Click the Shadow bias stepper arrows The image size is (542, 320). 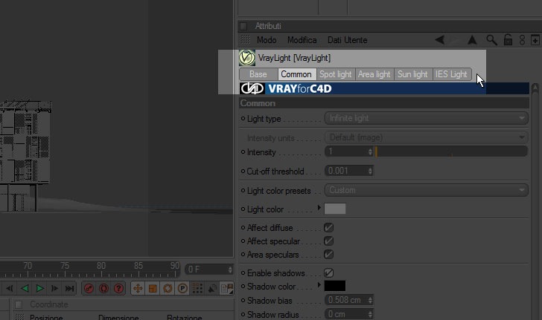[370, 300]
